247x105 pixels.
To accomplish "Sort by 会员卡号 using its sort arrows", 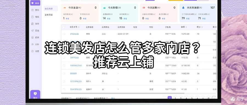I will coord(78,27).
